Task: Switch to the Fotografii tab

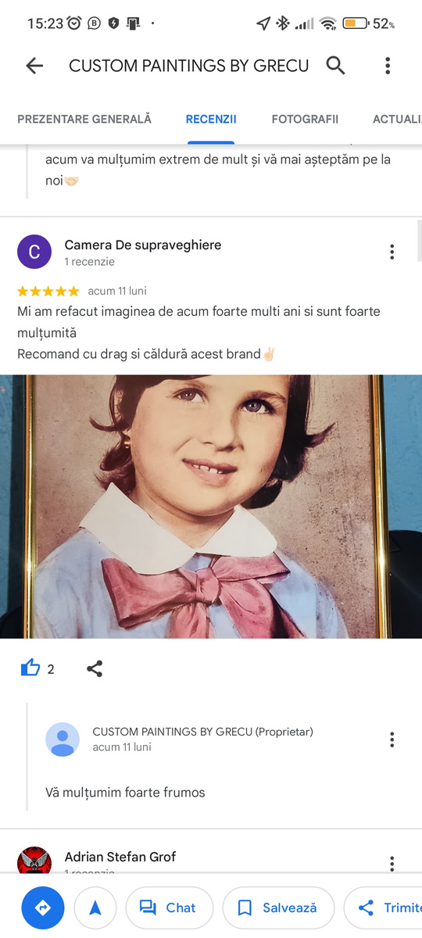Action: [305, 120]
